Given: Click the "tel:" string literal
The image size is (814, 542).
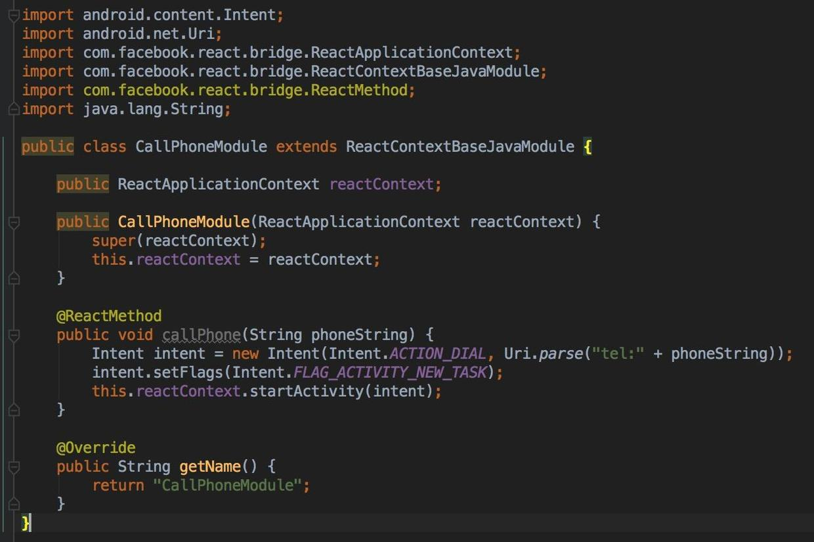Looking at the screenshot, I should pyautogui.click(x=617, y=353).
